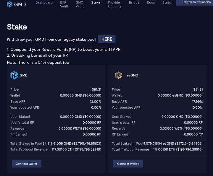Viewport: 213px width, 176px height.
Task: Click the gold esGMD token icon
Action: (x=118, y=75)
